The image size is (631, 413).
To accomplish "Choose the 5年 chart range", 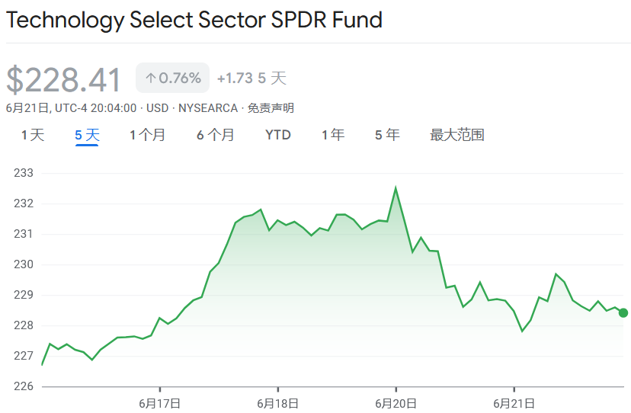I will 387,135.
